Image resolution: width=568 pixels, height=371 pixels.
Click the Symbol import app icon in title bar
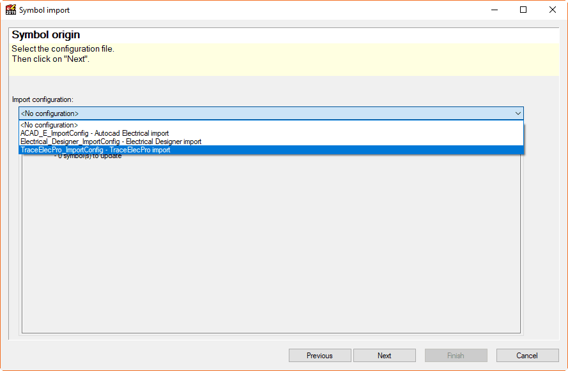(10, 10)
